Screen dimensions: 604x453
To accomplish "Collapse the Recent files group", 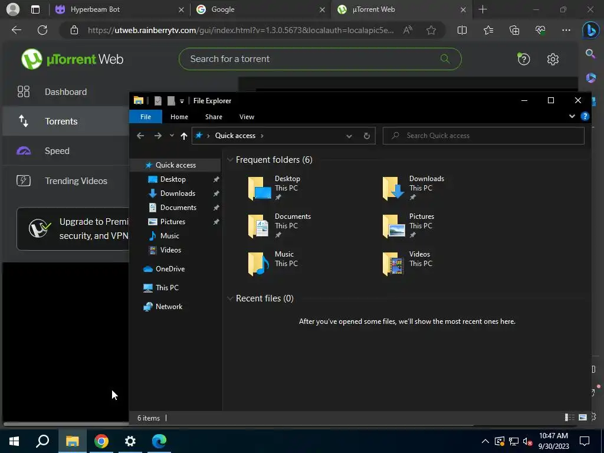I will (x=230, y=298).
